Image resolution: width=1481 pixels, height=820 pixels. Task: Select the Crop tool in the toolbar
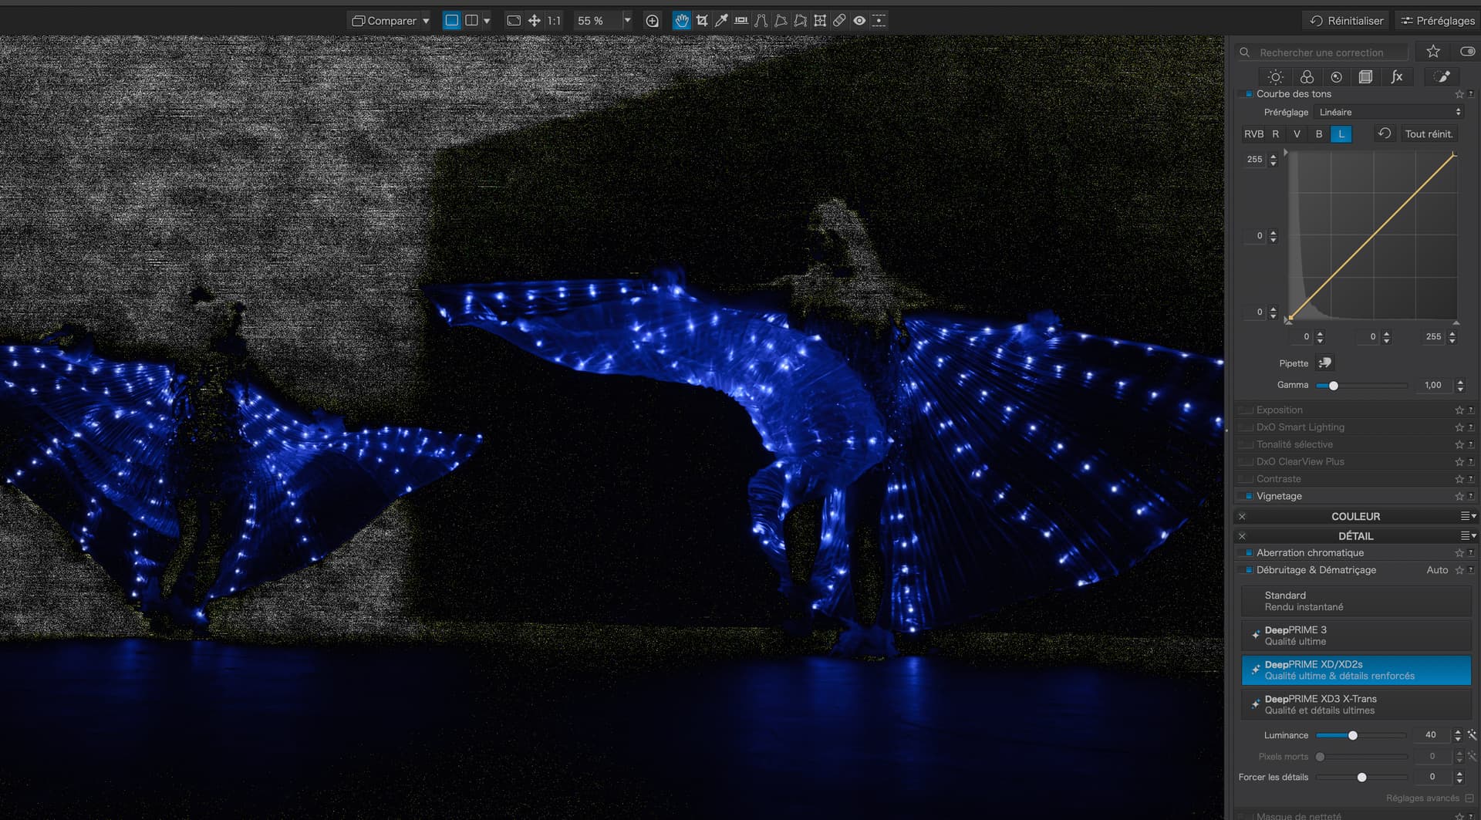[x=702, y=21]
